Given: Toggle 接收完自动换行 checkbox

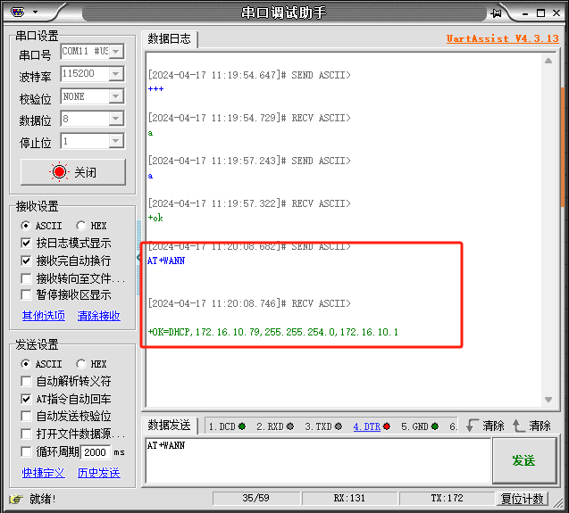Looking at the screenshot, I should (26, 261).
